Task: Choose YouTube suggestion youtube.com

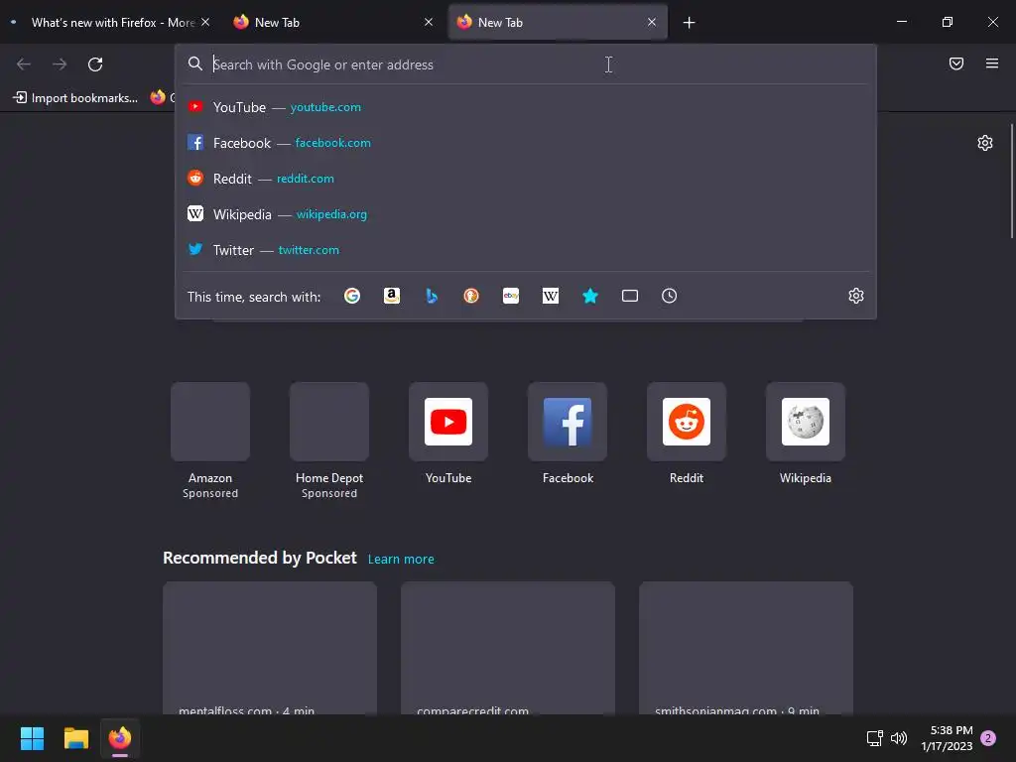Action: (x=526, y=107)
